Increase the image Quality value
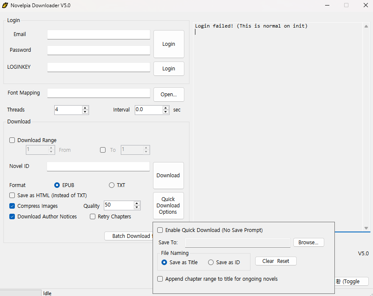373x296 pixels. pos(136,203)
